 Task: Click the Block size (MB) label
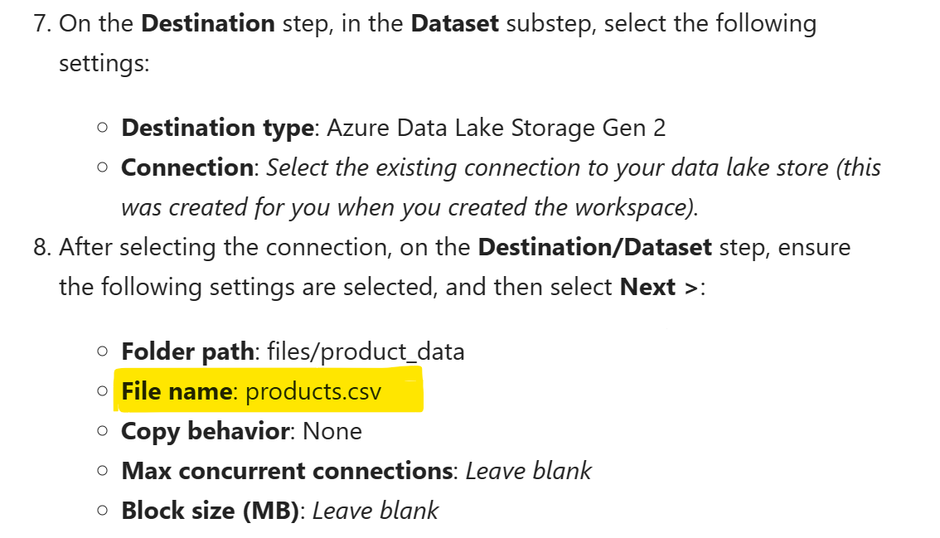point(210,511)
